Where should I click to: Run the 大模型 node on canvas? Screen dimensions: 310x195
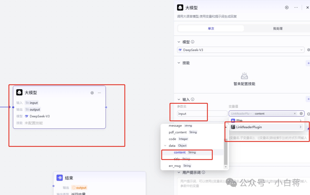(x=92, y=93)
